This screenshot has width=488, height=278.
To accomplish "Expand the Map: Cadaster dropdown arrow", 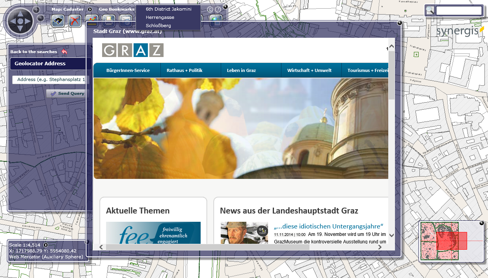I will 90,9.
